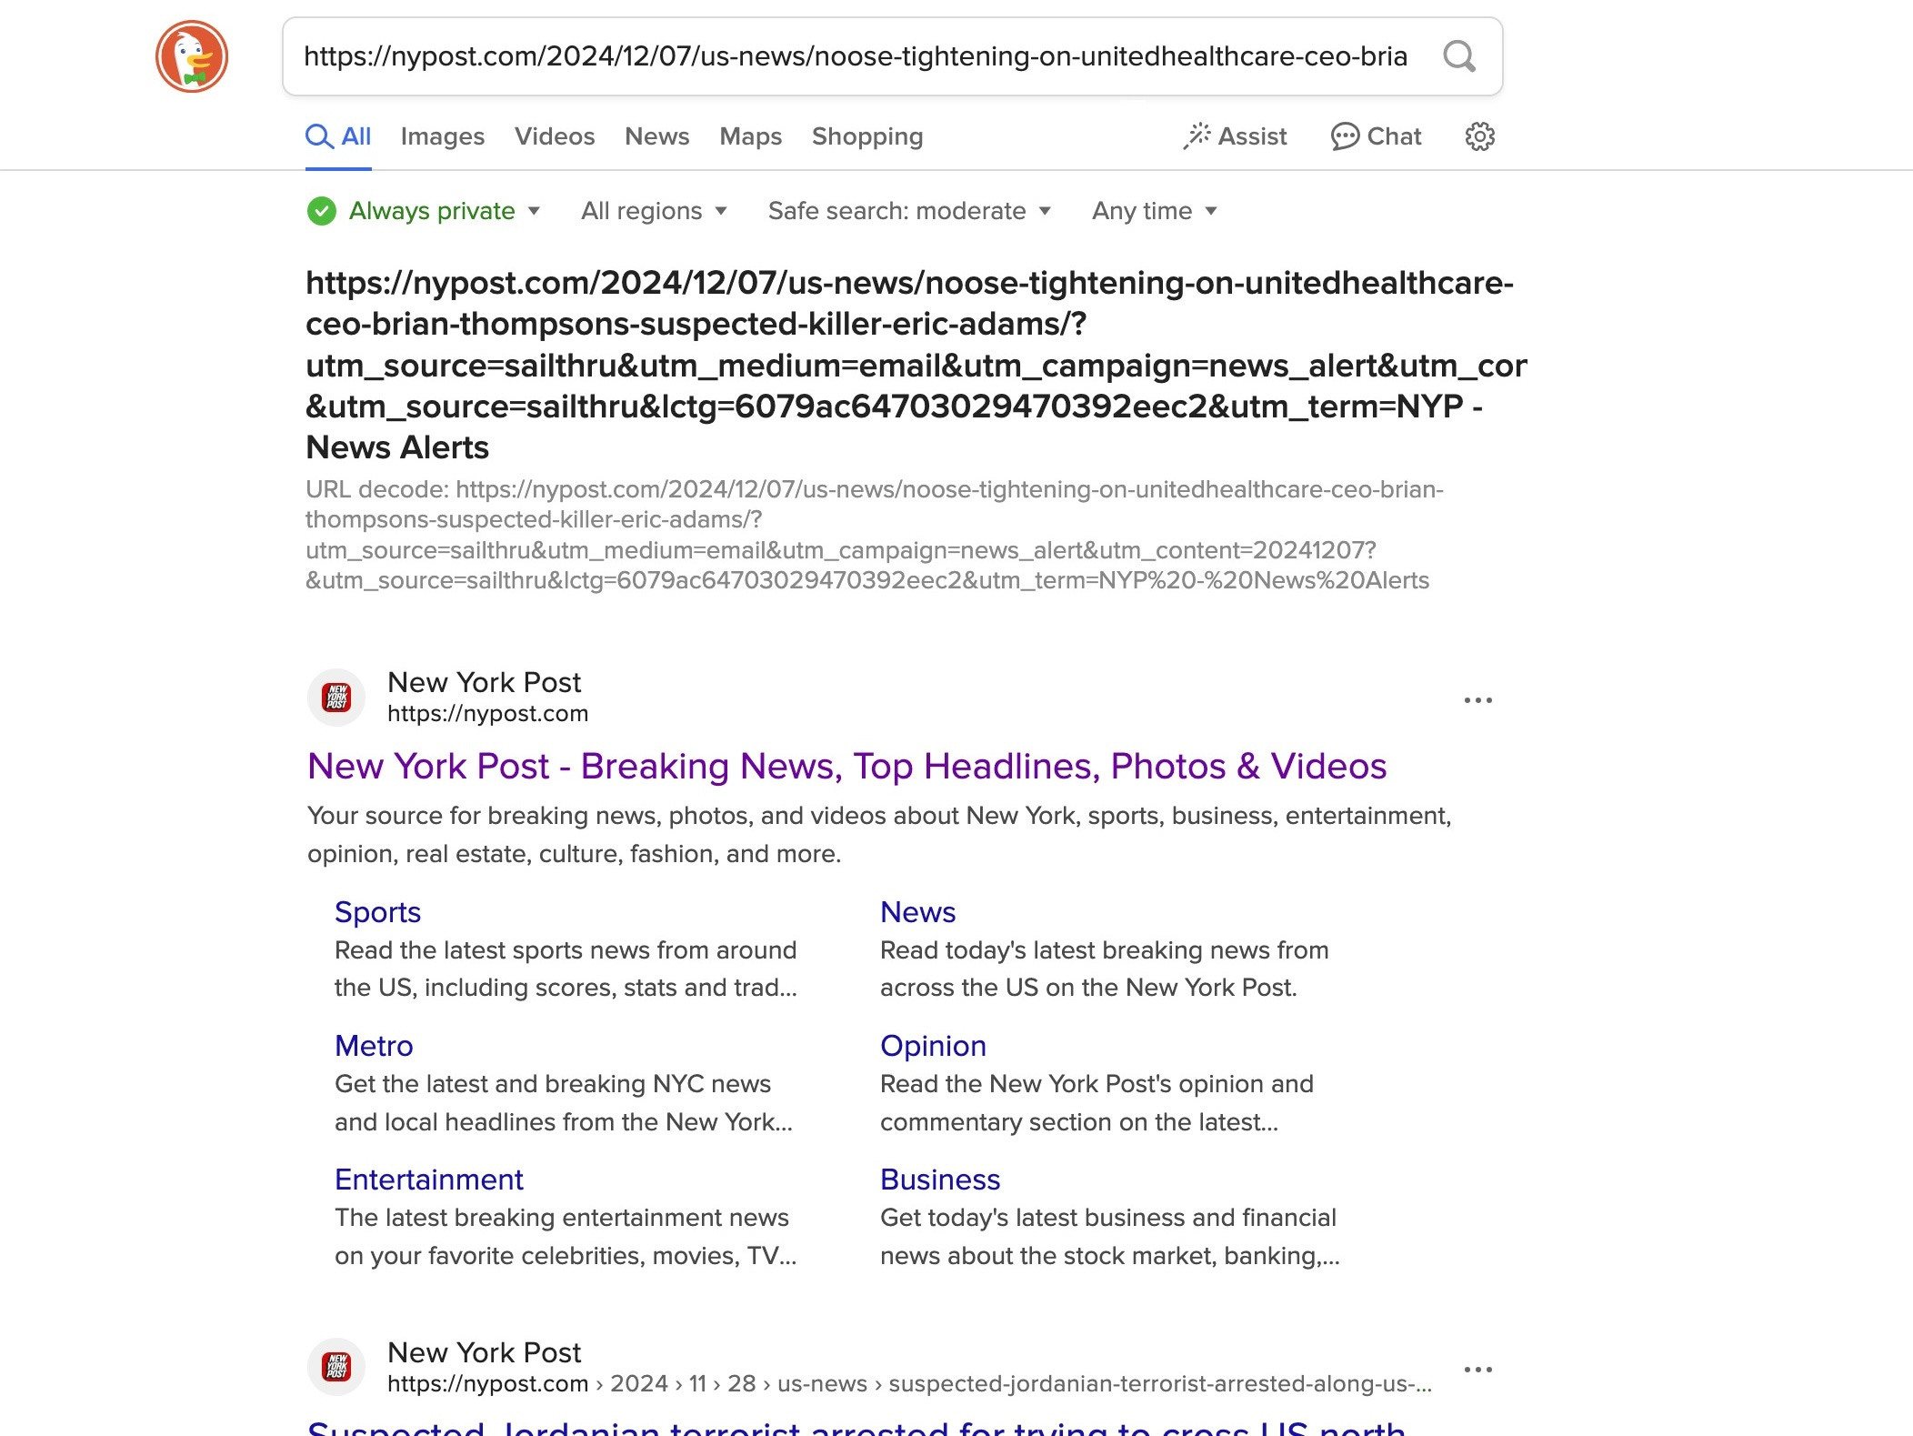
Task: Click the 'Get today's latest business and financial' snippet
Action: pyautogui.click(x=1109, y=1236)
